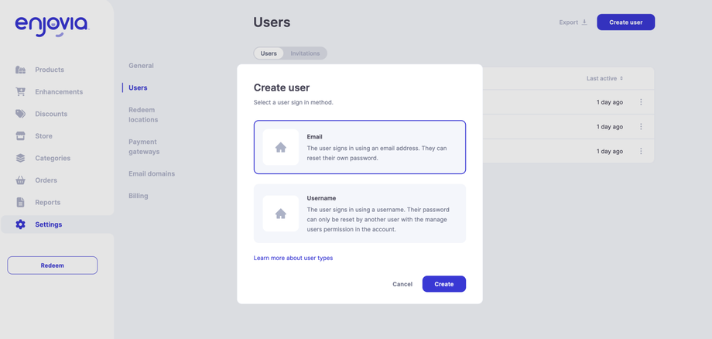Open the first user row's options menu

(641, 102)
